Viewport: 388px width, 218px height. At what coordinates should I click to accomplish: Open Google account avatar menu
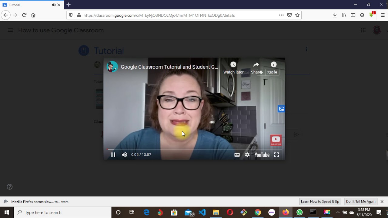pyautogui.click(x=377, y=30)
